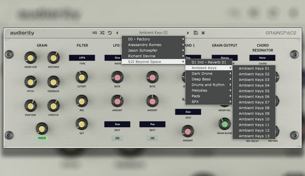Click the green GRAIN BLEND knob

coord(225,124)
